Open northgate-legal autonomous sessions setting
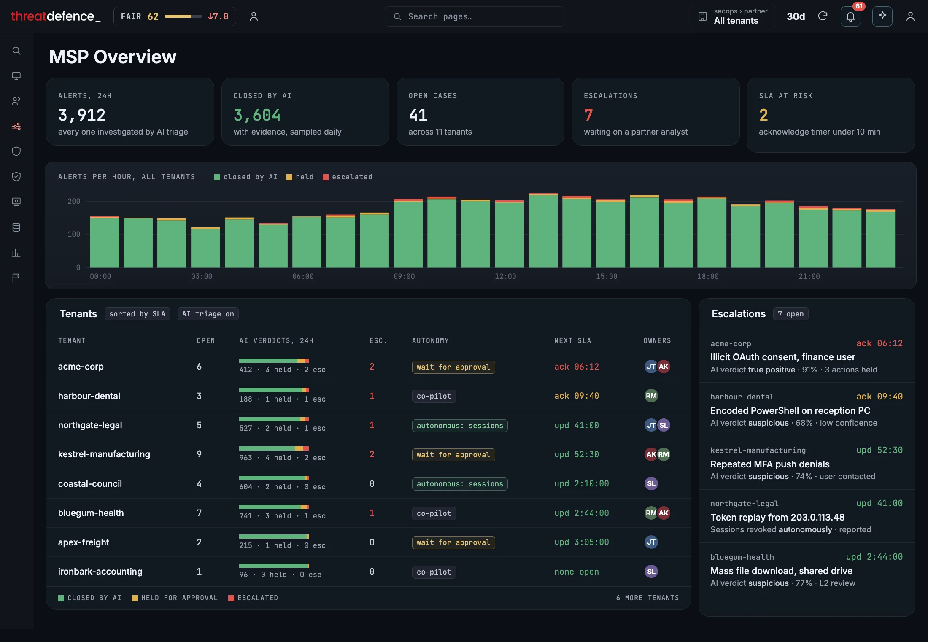Screen dimensions: 928x642 click(460, 425)
